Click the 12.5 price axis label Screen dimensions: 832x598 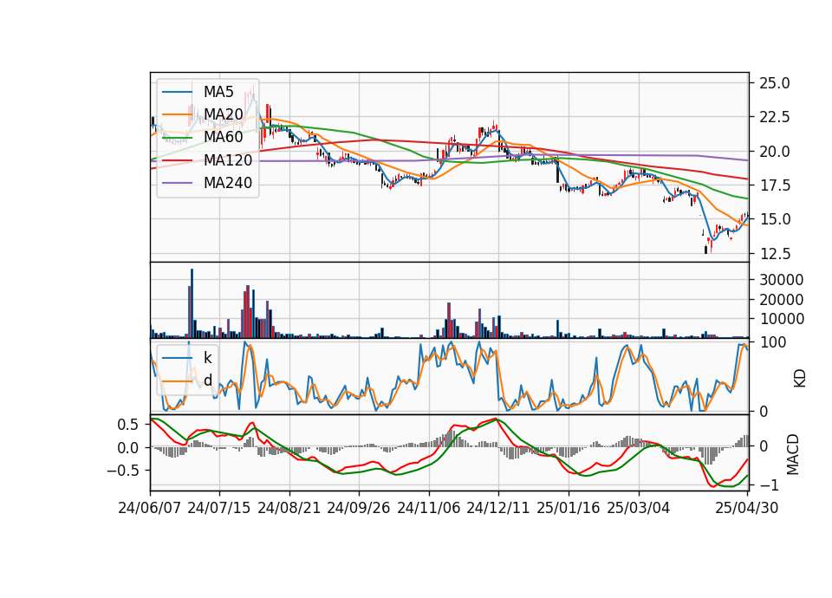tap(775, 254)
